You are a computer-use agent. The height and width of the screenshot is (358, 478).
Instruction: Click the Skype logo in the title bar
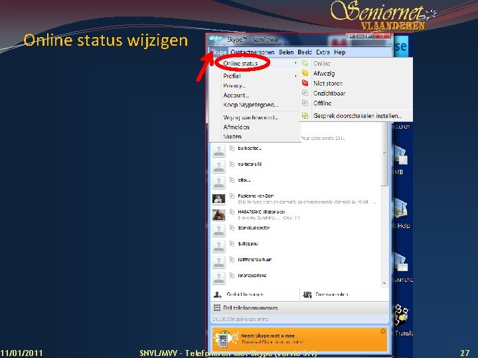216,38
